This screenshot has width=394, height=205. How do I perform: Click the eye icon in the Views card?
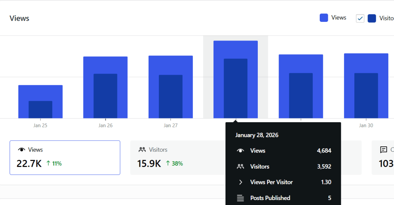[22, 150]
